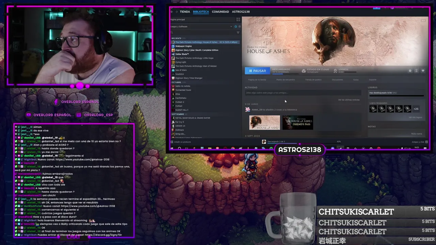Expand the Juegos y Software dropdown
Viewport: 436px width, 245px height.
click(x=201, y=27)
